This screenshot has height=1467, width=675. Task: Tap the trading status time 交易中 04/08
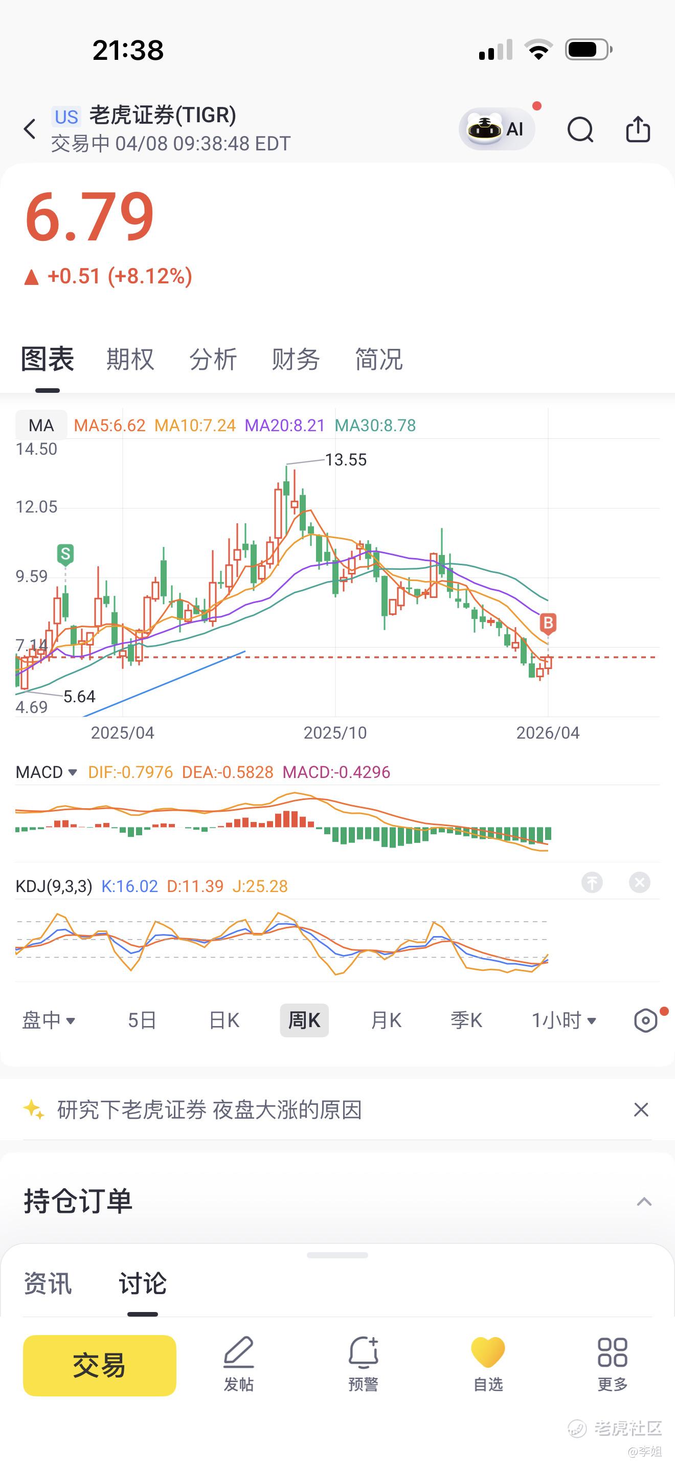click(171, 144)
